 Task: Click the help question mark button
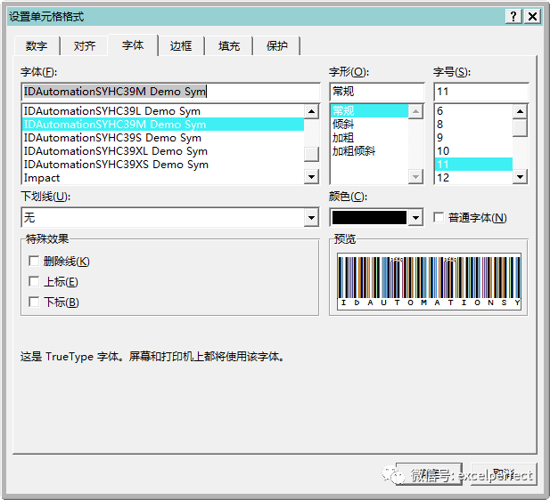click(513, 16)
